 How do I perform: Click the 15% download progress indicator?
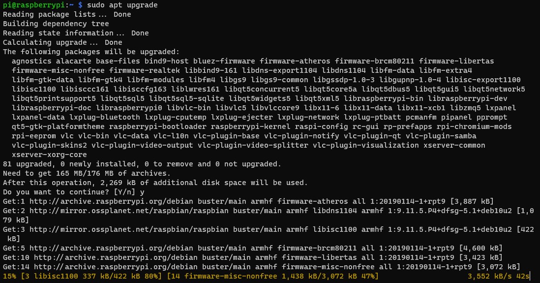click(x=10, y=276)
